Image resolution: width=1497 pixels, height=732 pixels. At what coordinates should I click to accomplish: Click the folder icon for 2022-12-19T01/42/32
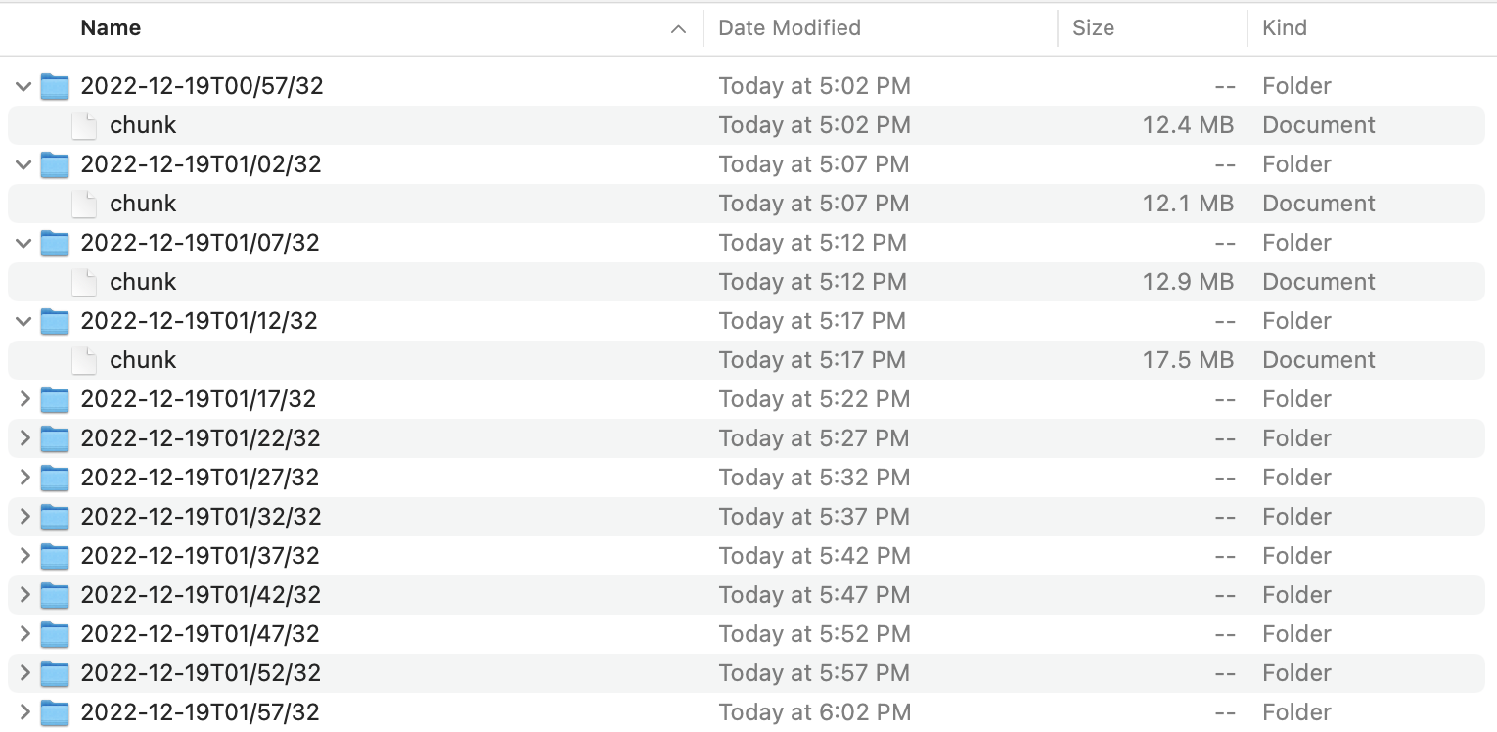[55, 595]
